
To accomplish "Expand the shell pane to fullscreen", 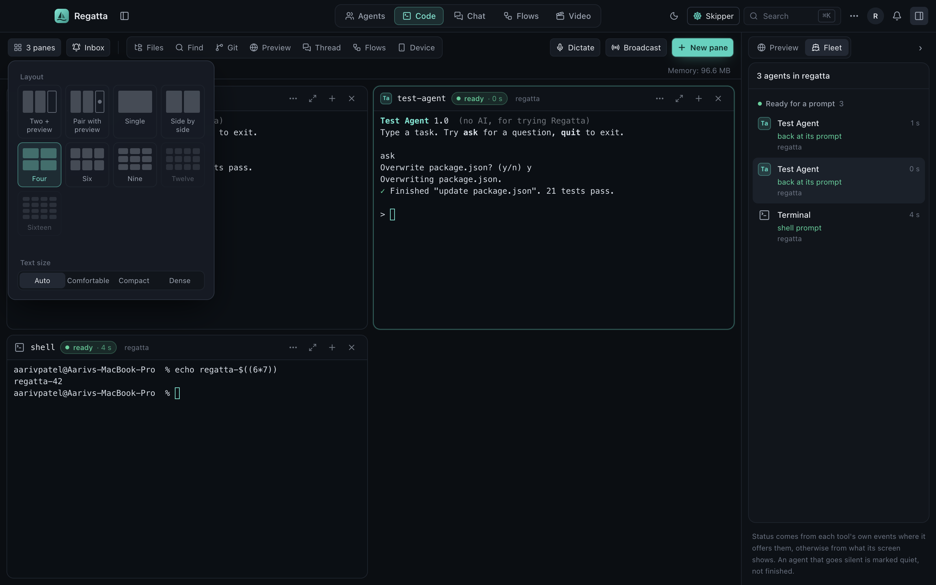I will (313, 347).
